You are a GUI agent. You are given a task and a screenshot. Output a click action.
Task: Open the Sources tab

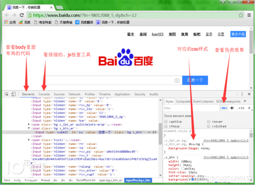coord(59,94)
